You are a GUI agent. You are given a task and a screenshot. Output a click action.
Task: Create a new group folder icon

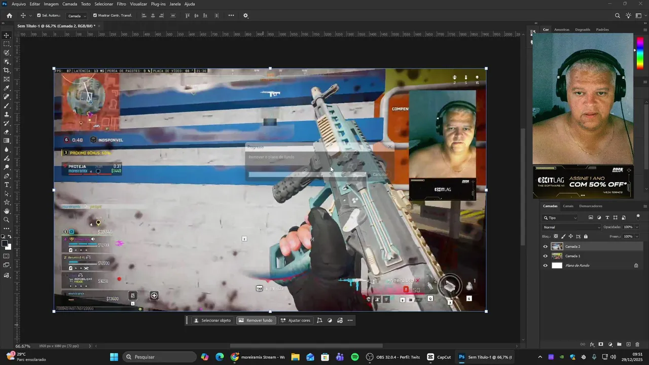pyautogui.click(x=619, y=345)
